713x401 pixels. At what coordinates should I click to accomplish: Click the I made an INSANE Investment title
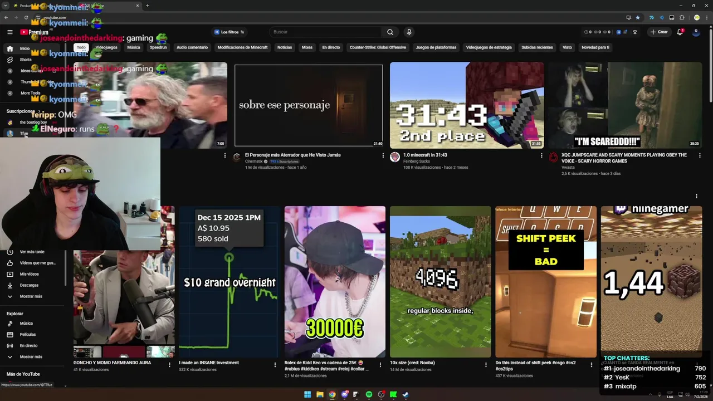pos(209,363)
